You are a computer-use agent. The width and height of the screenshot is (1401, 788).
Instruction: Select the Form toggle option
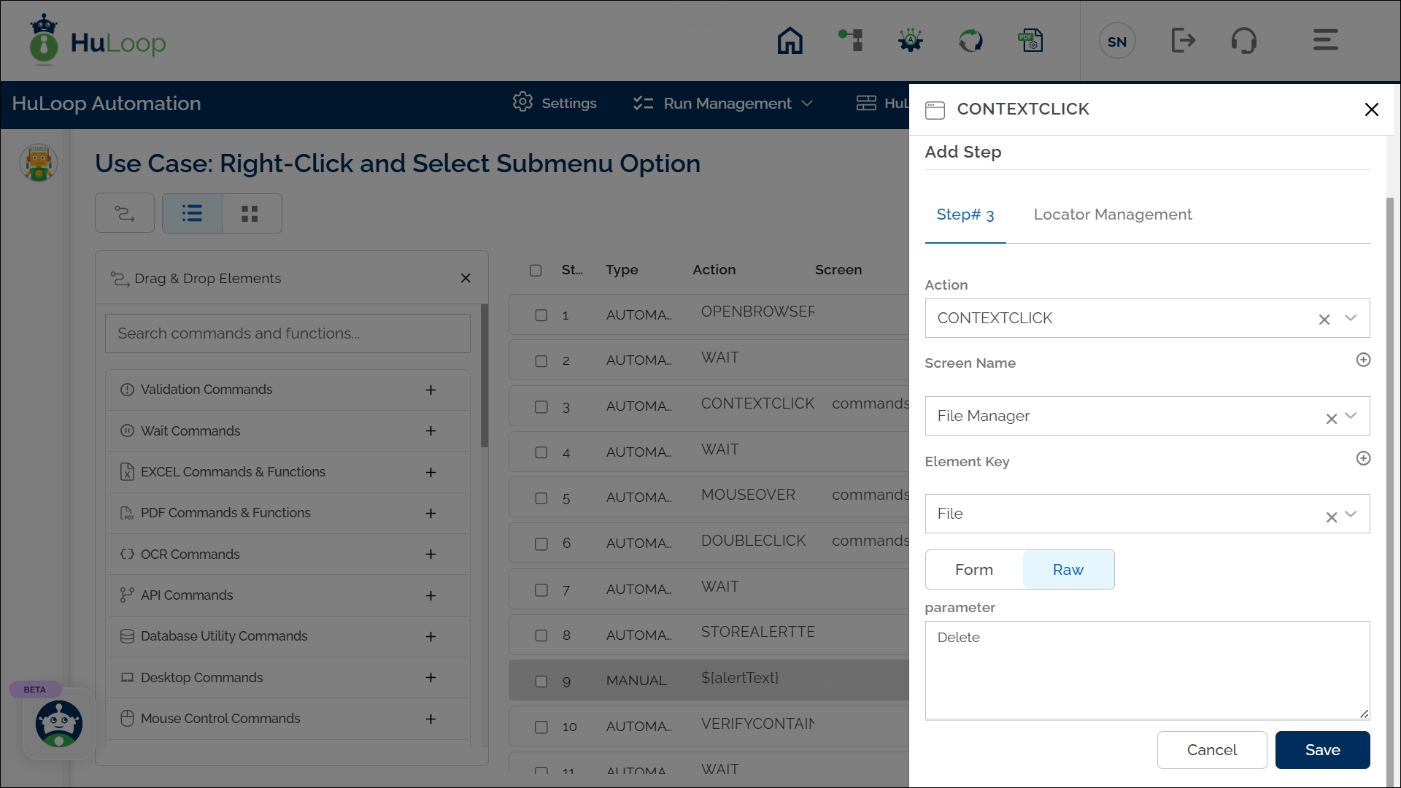(974, 570)
